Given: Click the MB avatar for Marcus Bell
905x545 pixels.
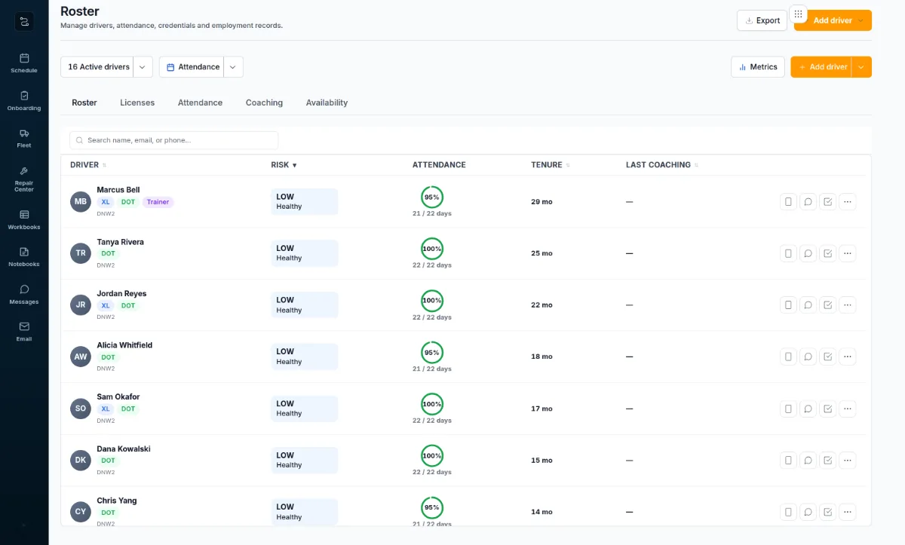Looking at the screenshot, I should 81,201.
